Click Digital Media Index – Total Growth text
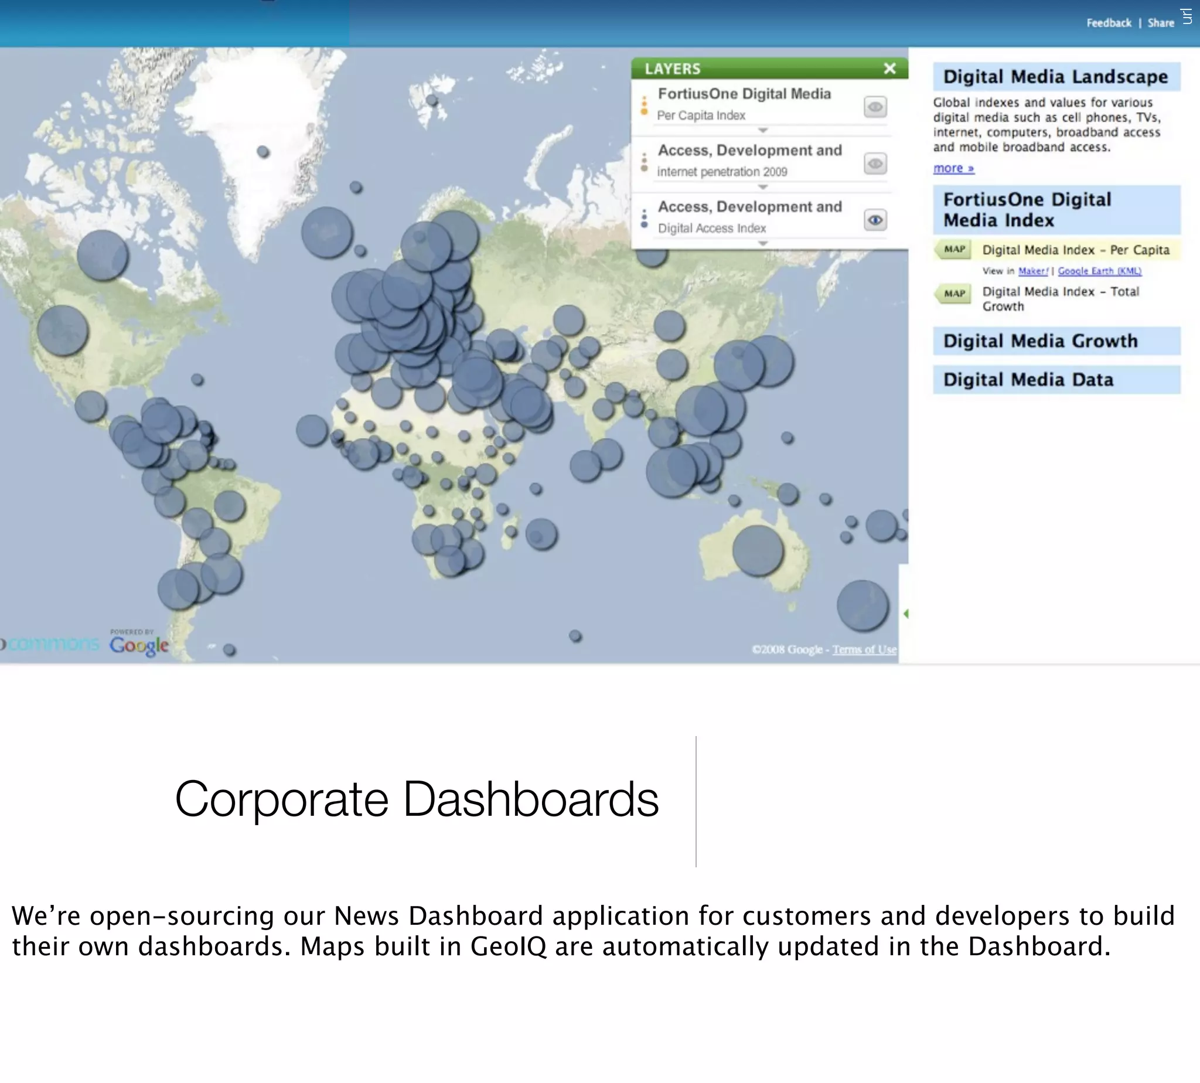Screen dimensions: 1200x1083 tap(1060, 299)
